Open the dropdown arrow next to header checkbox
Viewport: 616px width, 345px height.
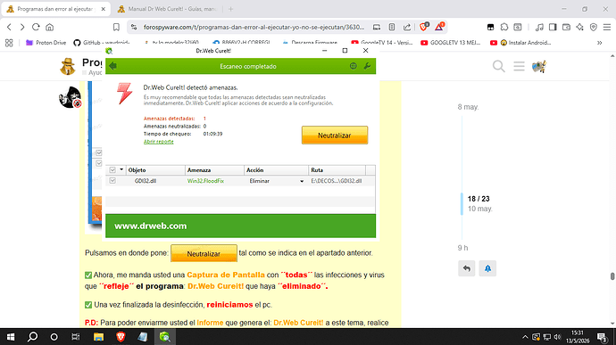121,169
